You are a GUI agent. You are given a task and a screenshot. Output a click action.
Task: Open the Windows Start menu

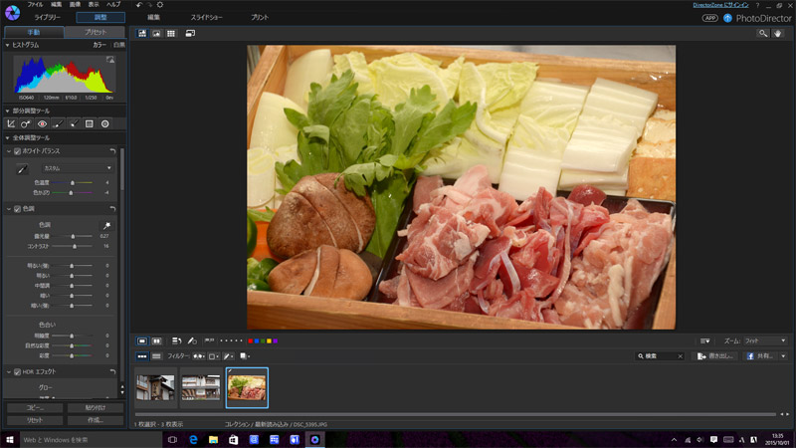point(10,439)
